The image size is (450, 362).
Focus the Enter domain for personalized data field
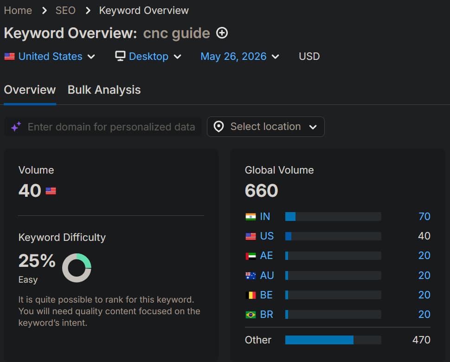click(x=103, y=127)
